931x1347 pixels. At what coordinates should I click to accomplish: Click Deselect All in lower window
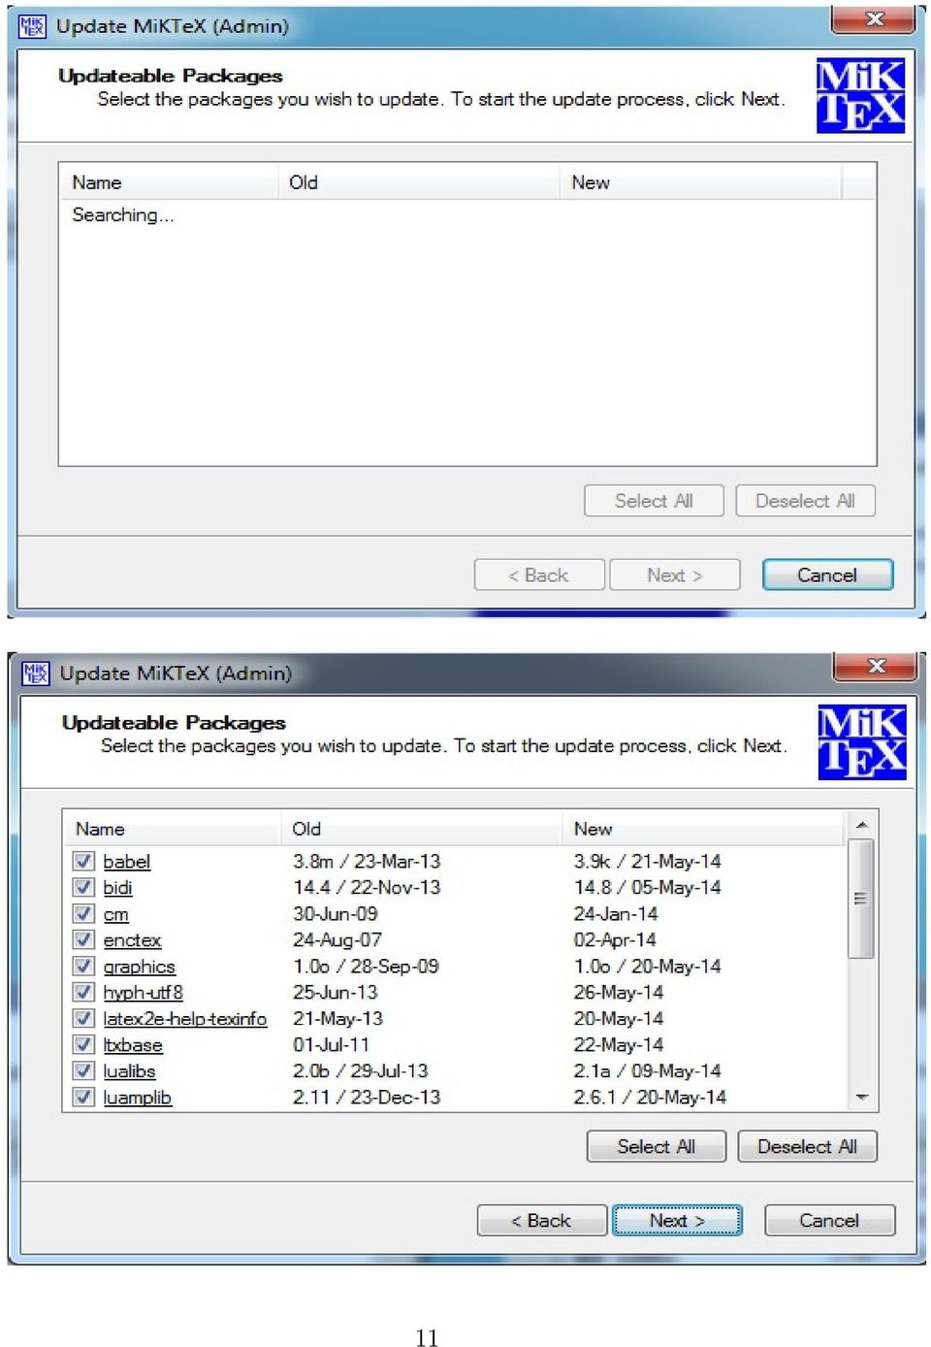tap(807, 1146)
